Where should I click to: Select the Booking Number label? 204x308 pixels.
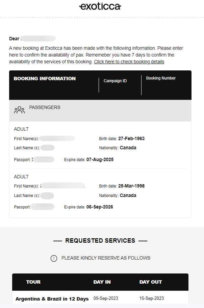[161, 78]
